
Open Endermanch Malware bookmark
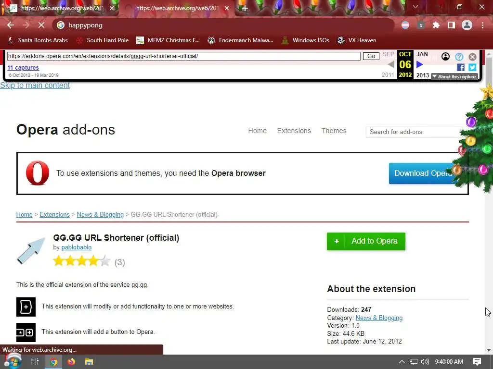tap(241, 40)
